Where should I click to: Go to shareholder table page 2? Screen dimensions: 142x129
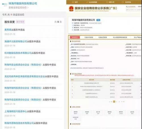[x=117, y=102]
